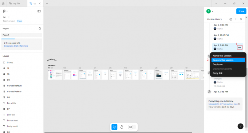Close the Version history panel
248x133 pixels.
tap(241, 19)
